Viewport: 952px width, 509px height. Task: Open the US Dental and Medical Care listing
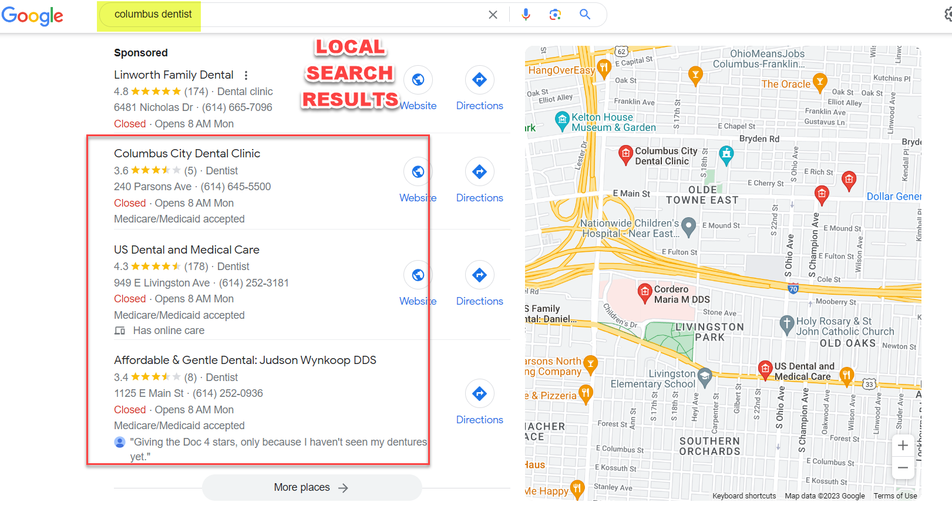(x=187, y=250)
